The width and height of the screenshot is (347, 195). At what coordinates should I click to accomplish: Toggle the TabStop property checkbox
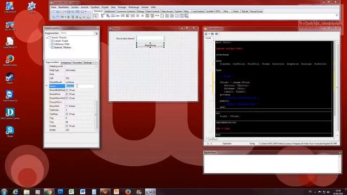click(x=67, y=114)
